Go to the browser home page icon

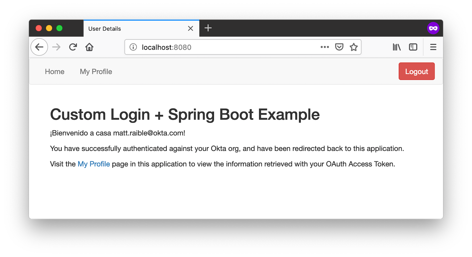tap(89, 47)
